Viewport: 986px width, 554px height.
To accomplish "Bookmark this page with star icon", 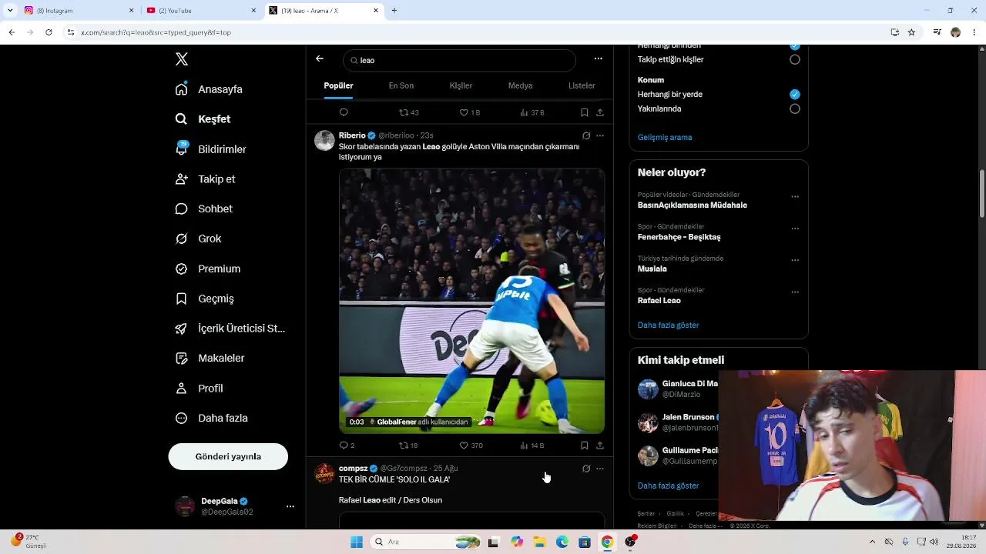I will tap(911, 32).
